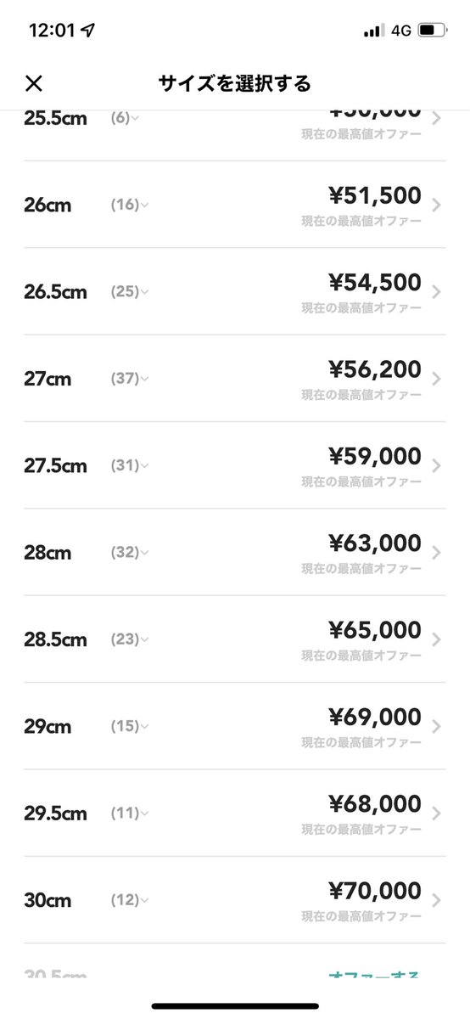
Task: Open the arrow on the ¥59,000 row
Action: [x=436, y=465]
